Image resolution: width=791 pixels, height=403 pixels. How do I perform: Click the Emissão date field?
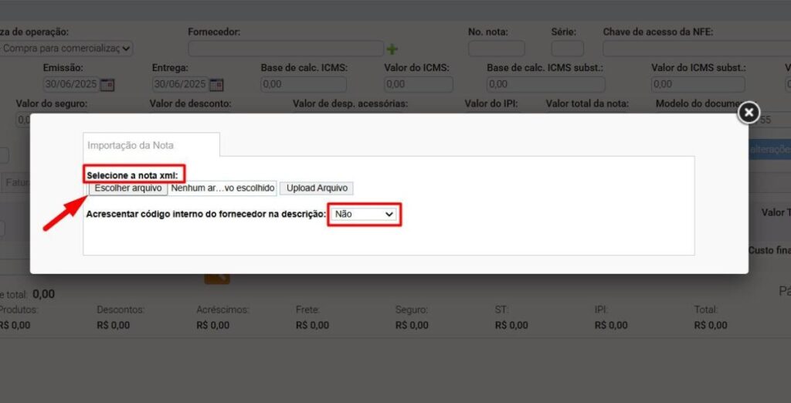coord(70,84)
